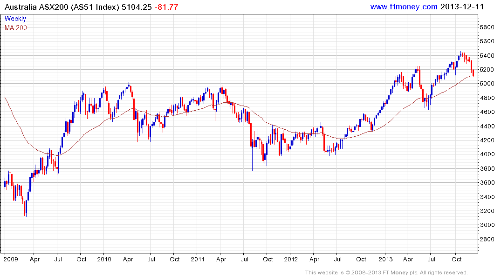Image resolution: width=501 pixels, height=279 pixels.
Task: Click the 3200 price axis label
Action: 487,211
